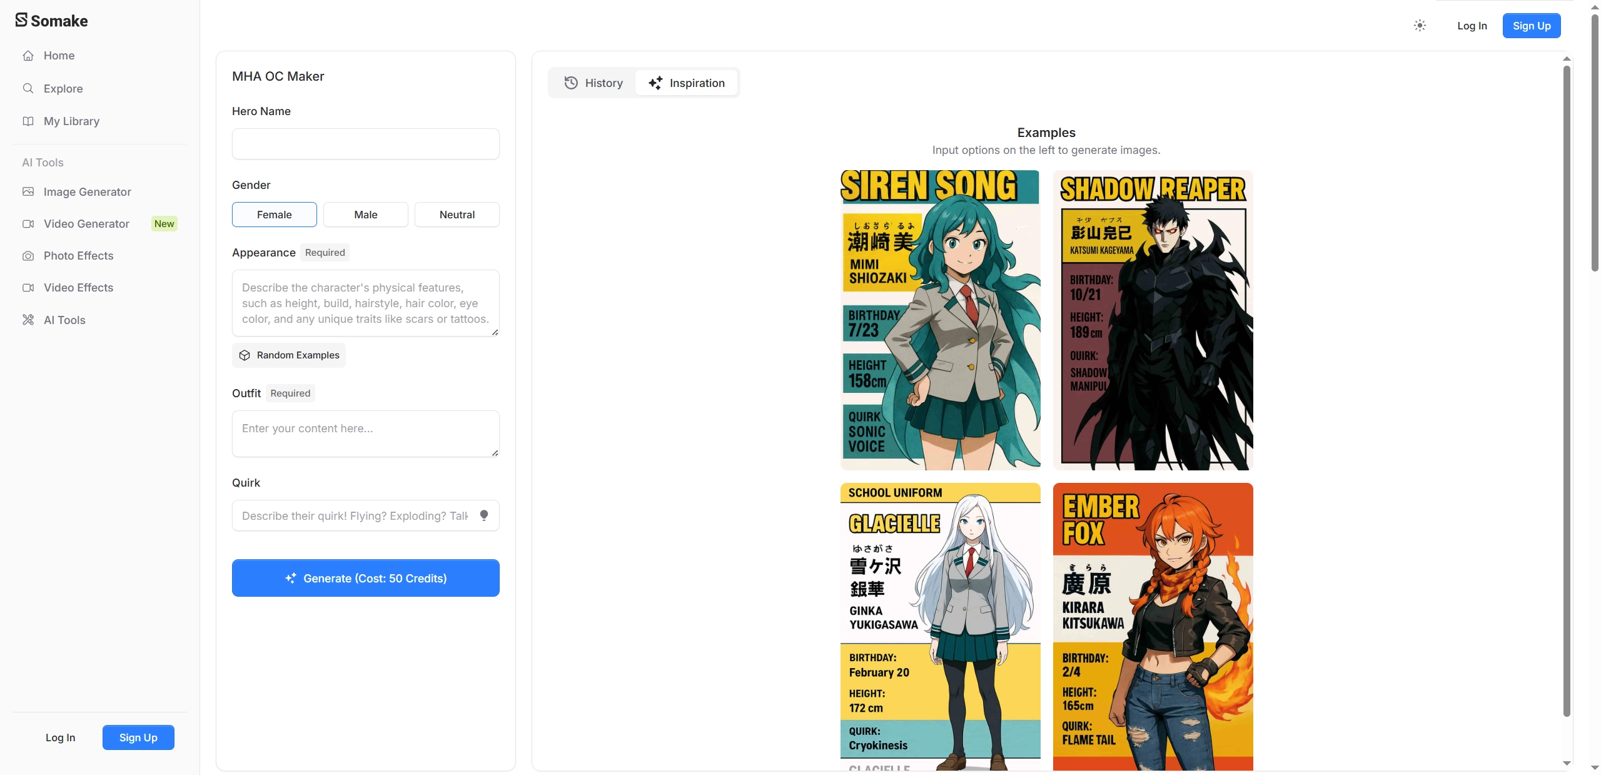Viewport: 1601px width, 775px height.
Task: Switch to the History tab
Action: [x=592, y=82]
